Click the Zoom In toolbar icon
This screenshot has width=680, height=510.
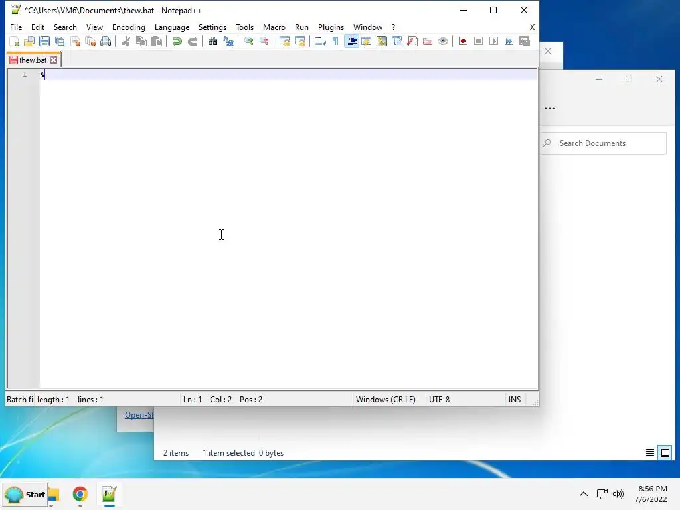pyautogui.click(x=248, y=41)
